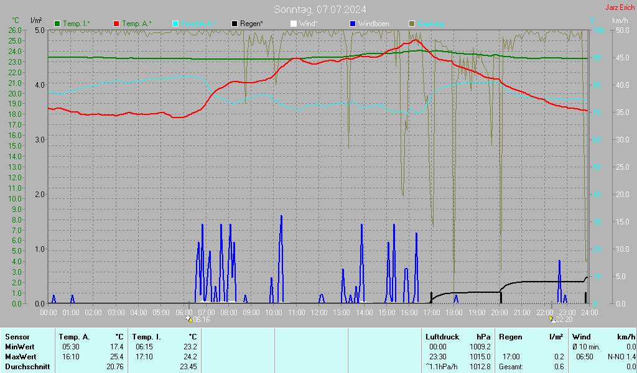Screen dimensions: 637x373
Task: Click the 'Sensor' header cell
Action: [x=17, y=337]
